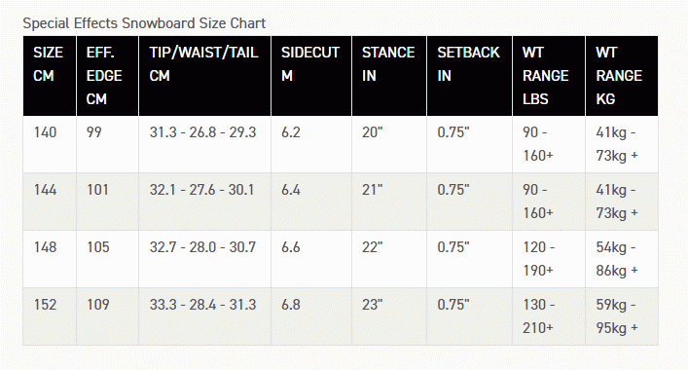
Task: Click the WT RANGE LBS header
Action: (549, 76)
